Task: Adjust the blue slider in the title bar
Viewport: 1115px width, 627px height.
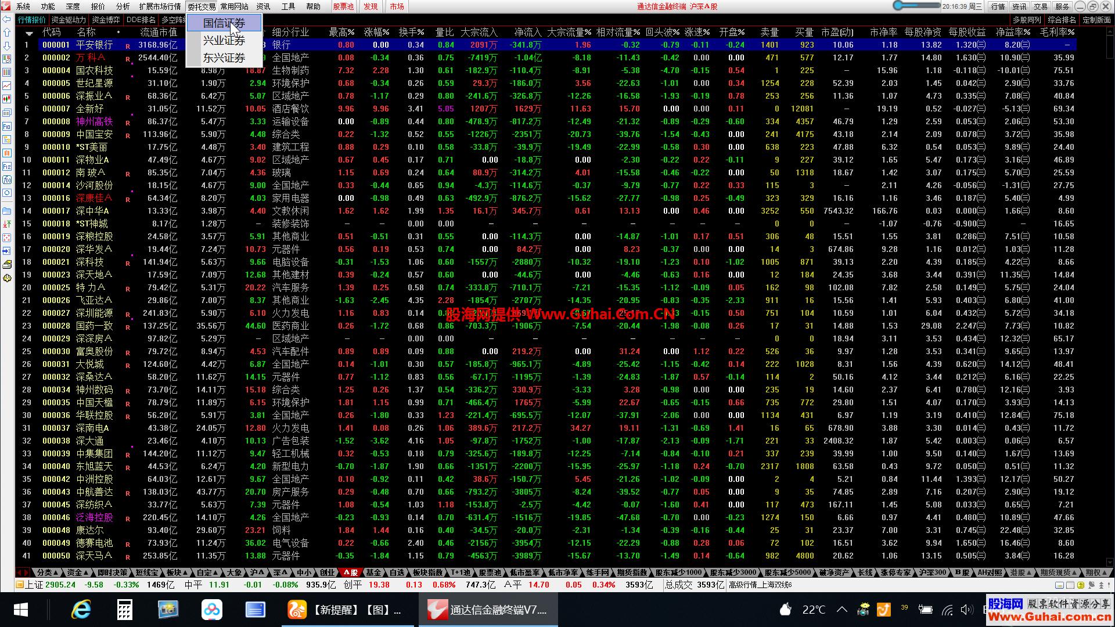Action: click(x=916, y=6)
